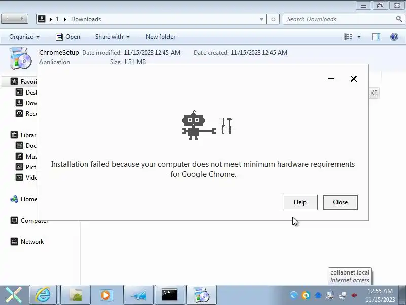Open Explorer help via question mark icon
The height and width of the screenshot is (305, 406).
(x=394, y=37)
